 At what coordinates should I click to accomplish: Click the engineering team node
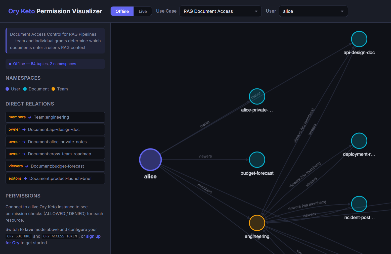point(257,223)
